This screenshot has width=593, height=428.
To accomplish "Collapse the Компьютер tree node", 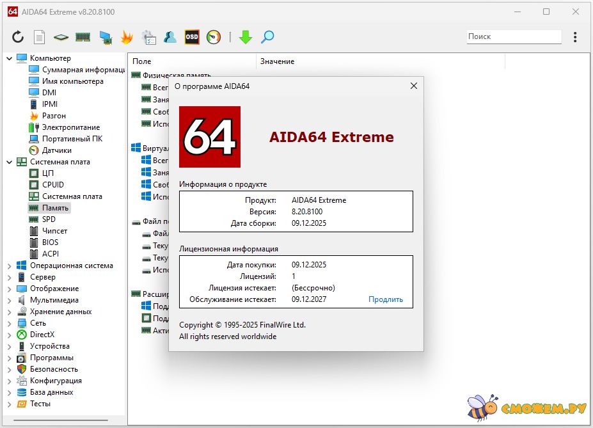I will pyautogui.click(x=10, y=58).
